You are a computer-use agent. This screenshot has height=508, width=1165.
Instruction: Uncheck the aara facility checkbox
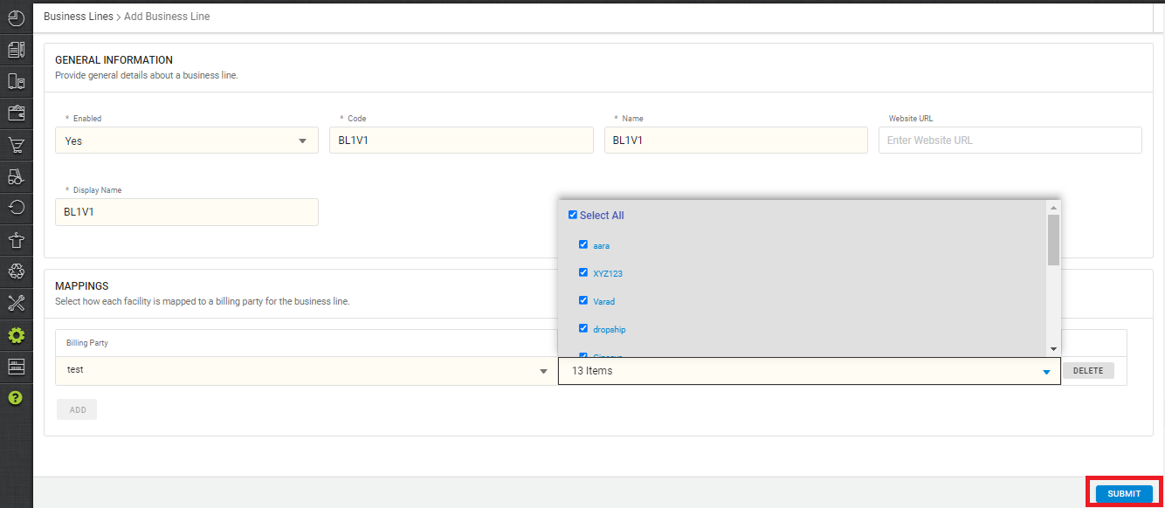pos(583,244)
